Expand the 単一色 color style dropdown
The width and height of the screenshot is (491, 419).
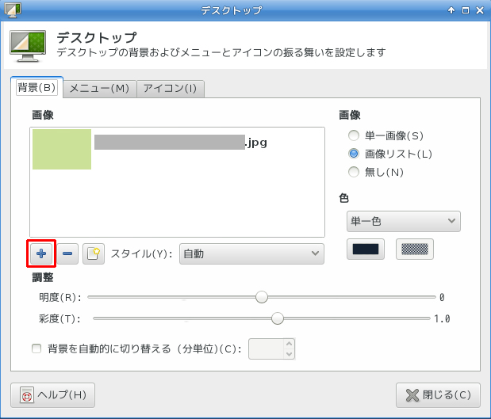(403, 221)
